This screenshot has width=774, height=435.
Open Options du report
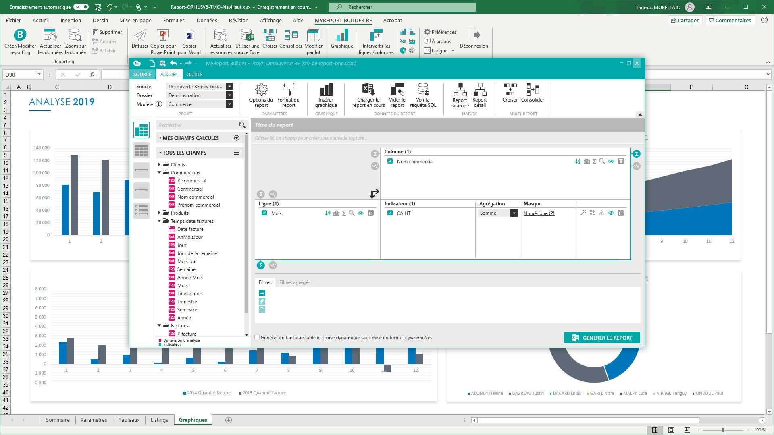point(261,96)
